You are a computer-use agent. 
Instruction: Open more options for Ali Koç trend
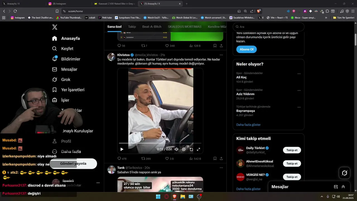(x=299, y=74)
